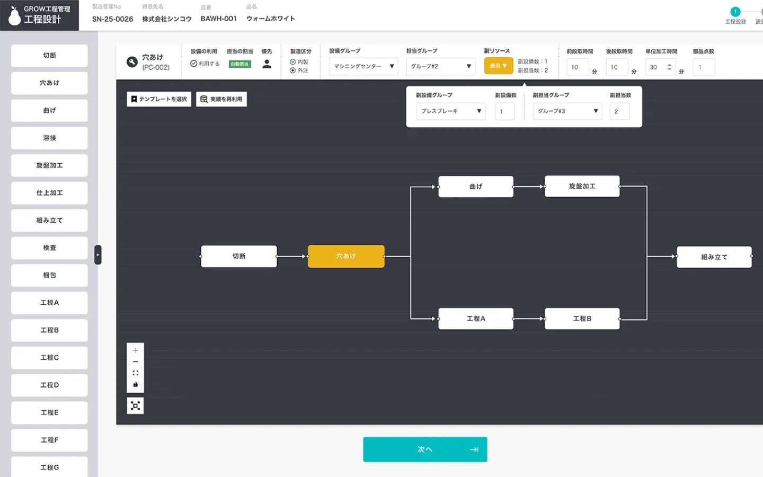Select the 内製 radio button

[x=292, y=62]
